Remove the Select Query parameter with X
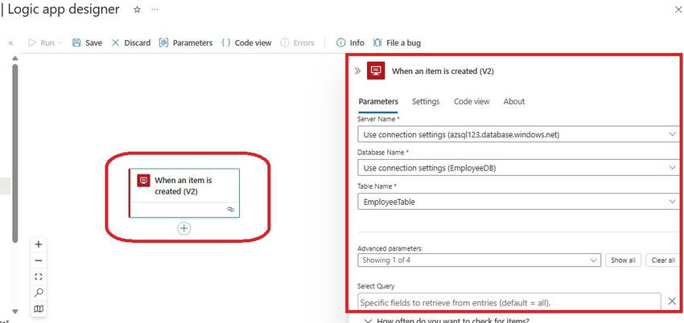Screen dimensions: 684x323 pos(672,301)
